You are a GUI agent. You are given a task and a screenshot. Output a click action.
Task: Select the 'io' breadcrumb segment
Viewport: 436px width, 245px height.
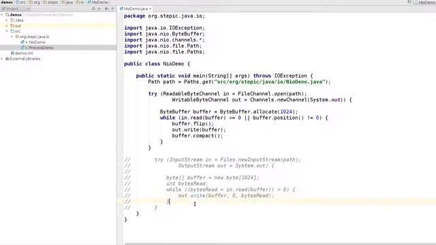coord(80,2)
